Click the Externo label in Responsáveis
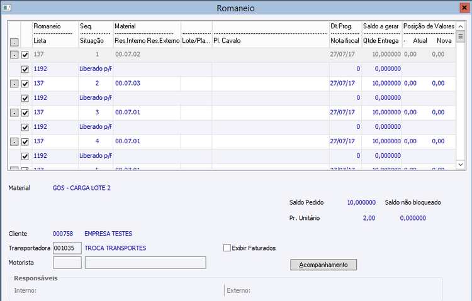Screen dimensions: 472x301 pos(239,290)
